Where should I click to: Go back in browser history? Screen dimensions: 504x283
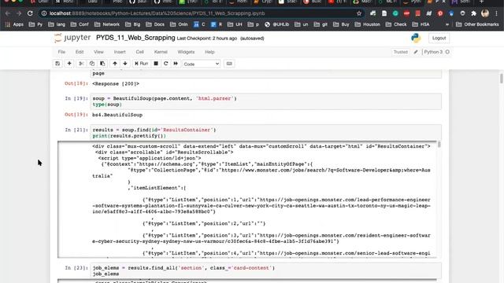[x=8, y=13]
